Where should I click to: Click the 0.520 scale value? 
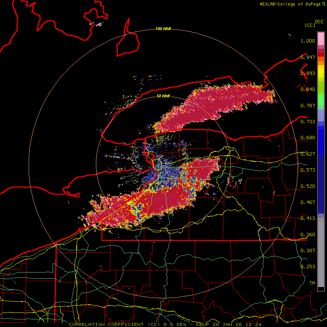[308, 186]
